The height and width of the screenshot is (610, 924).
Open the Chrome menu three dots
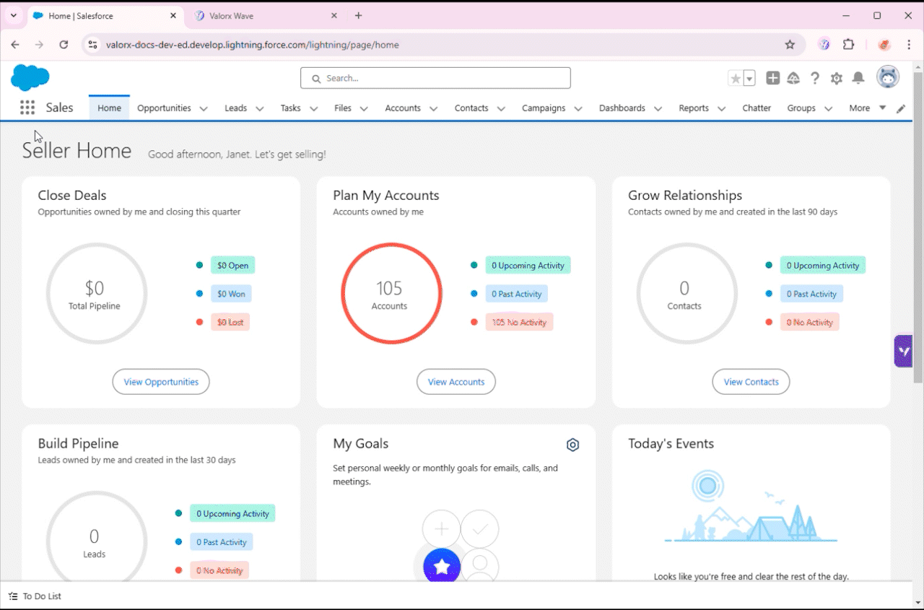click(x=908, y=45)
